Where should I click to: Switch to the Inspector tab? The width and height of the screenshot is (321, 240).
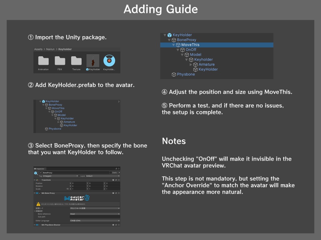coord(40,169)
